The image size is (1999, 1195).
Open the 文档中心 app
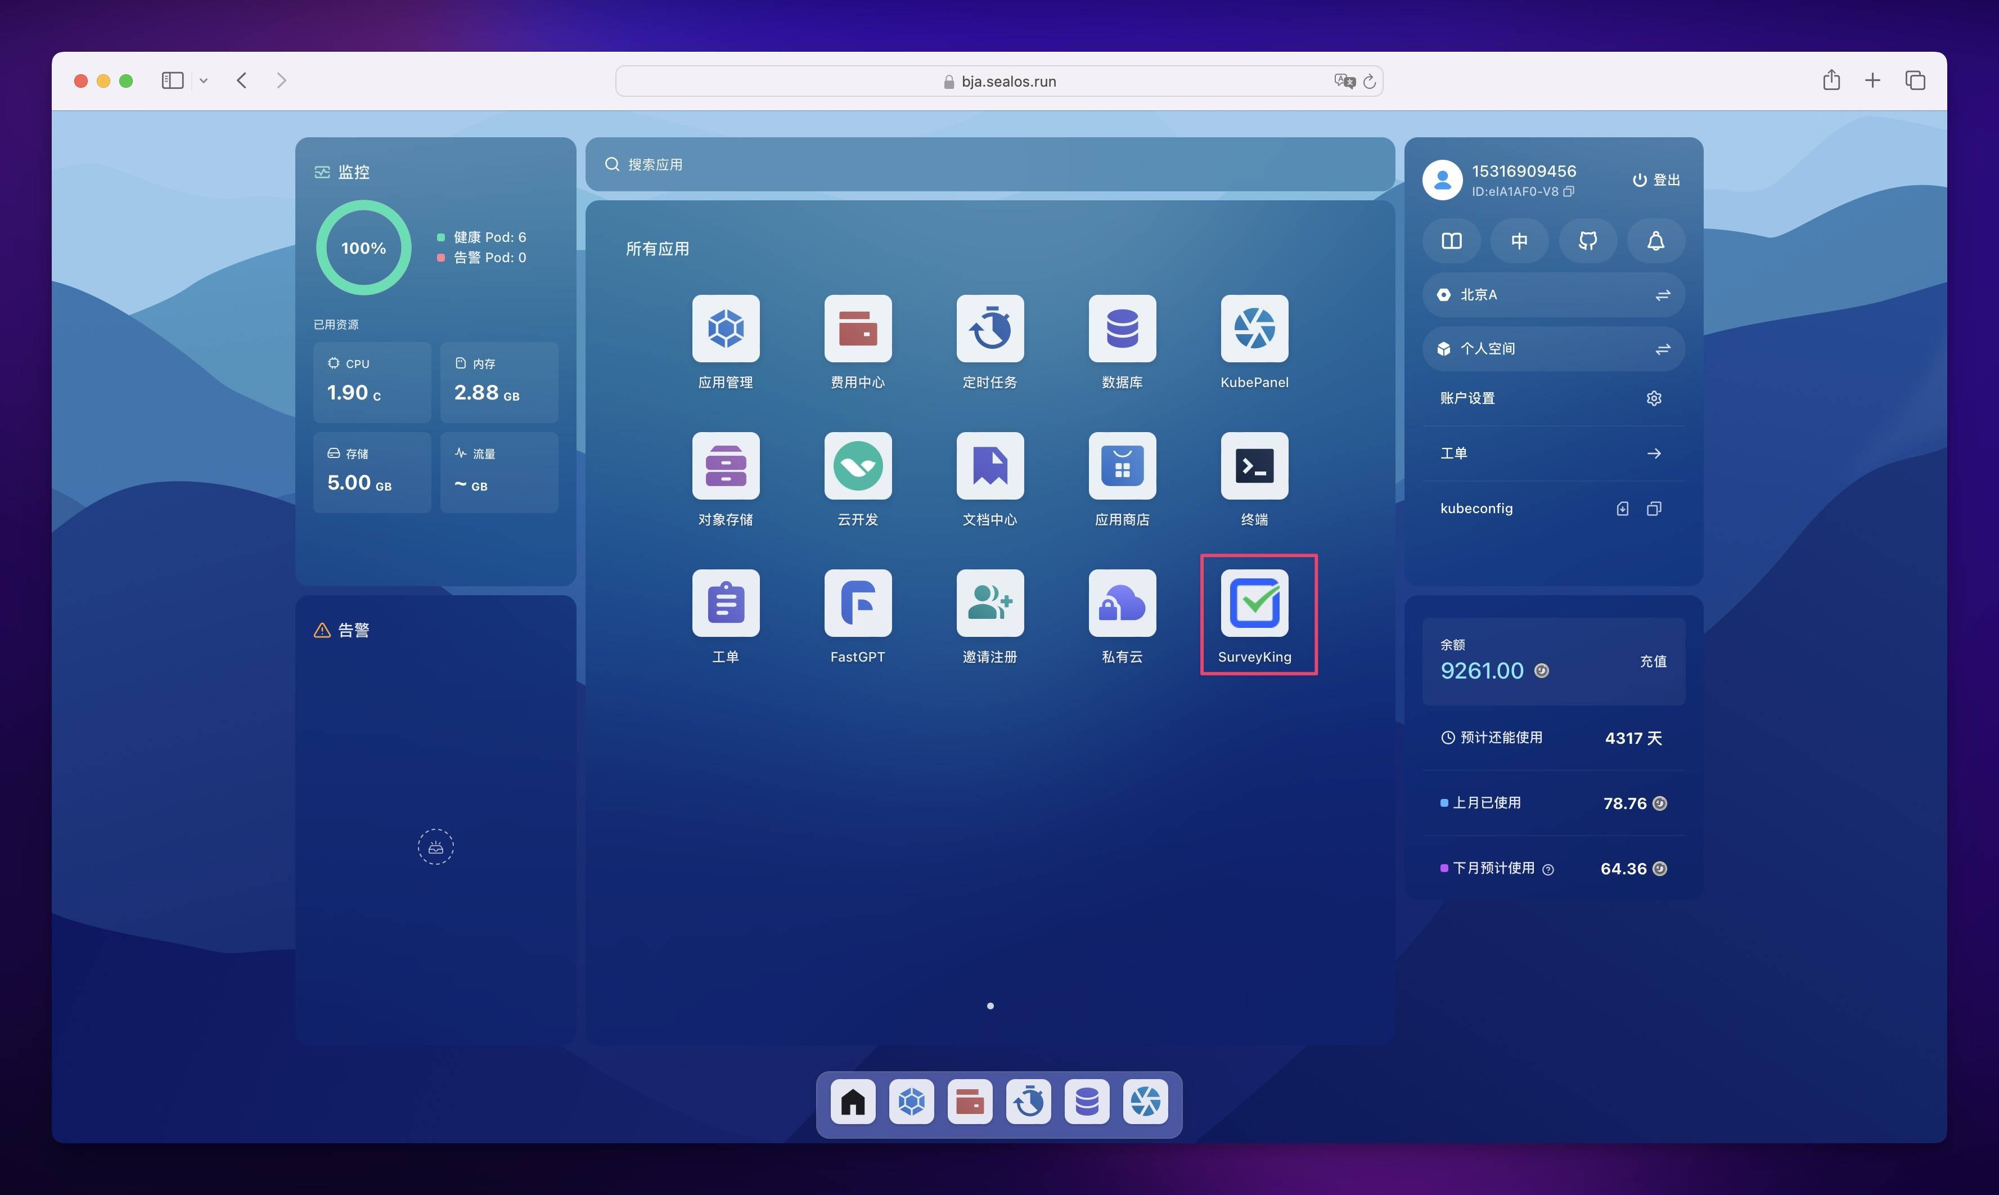(x=989, y=465)
